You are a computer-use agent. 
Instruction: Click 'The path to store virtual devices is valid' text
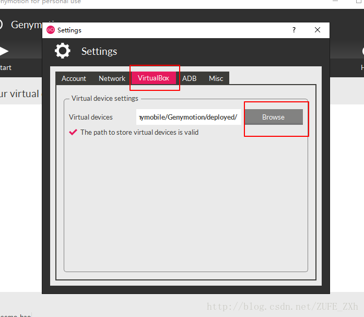click(x=139, y=132)
